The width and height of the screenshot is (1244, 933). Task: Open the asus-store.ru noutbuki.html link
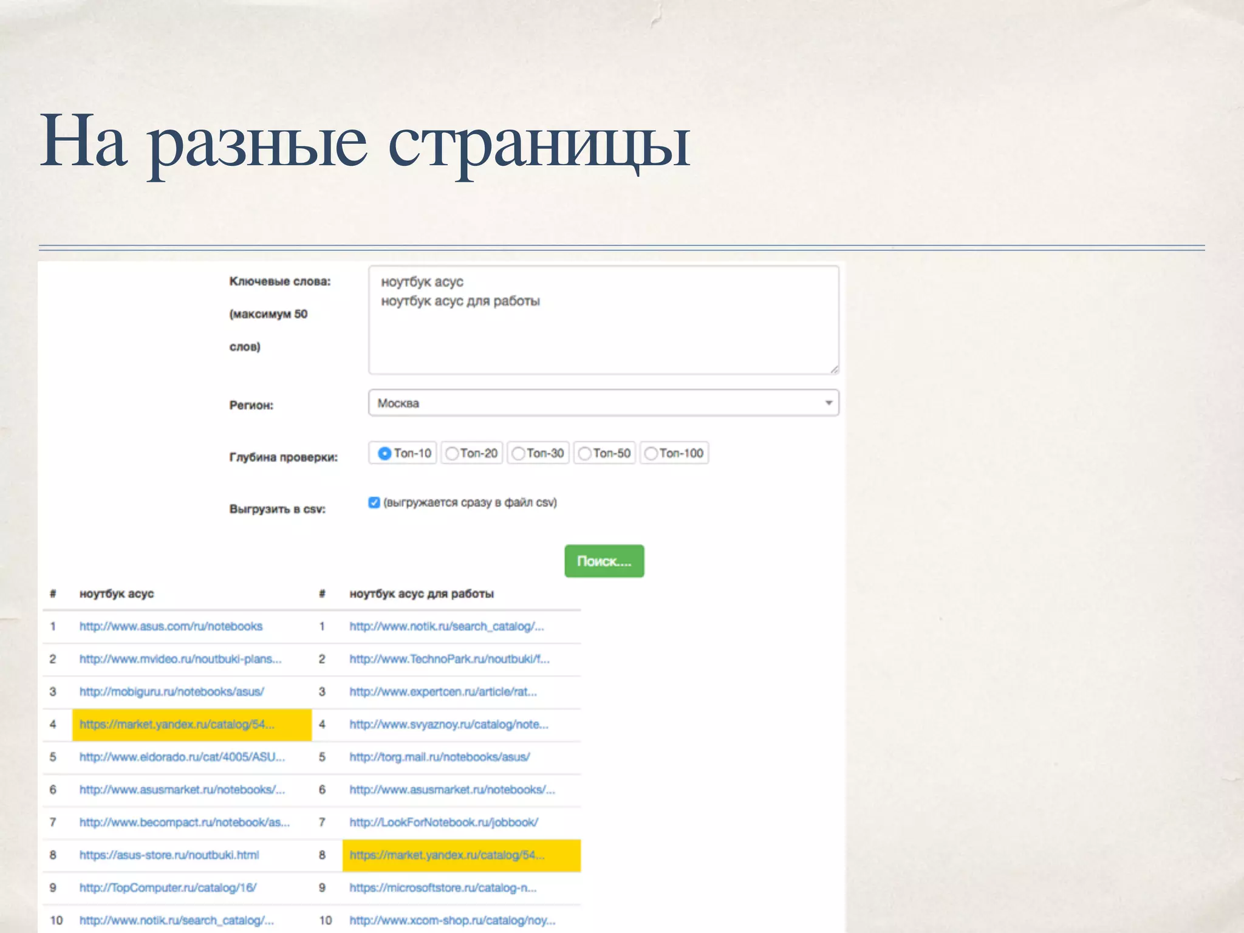pyautogui.click(x=169, y=855)
